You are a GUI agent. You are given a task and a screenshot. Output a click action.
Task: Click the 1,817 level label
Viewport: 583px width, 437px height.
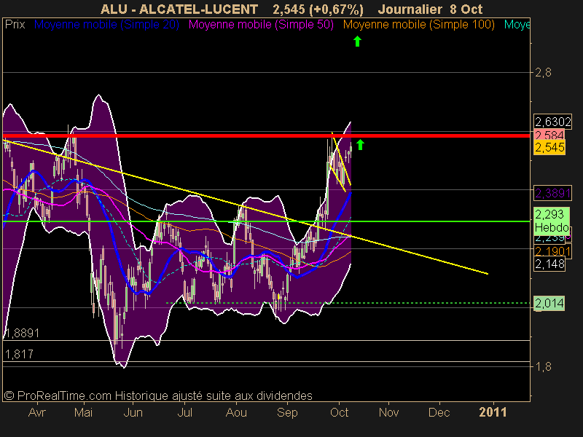coord(20,354)
